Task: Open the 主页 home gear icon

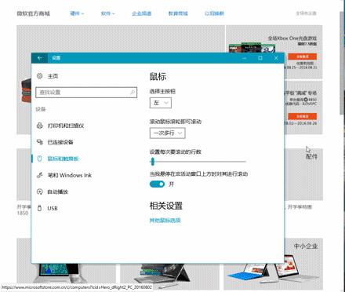Action: [39, 76]
